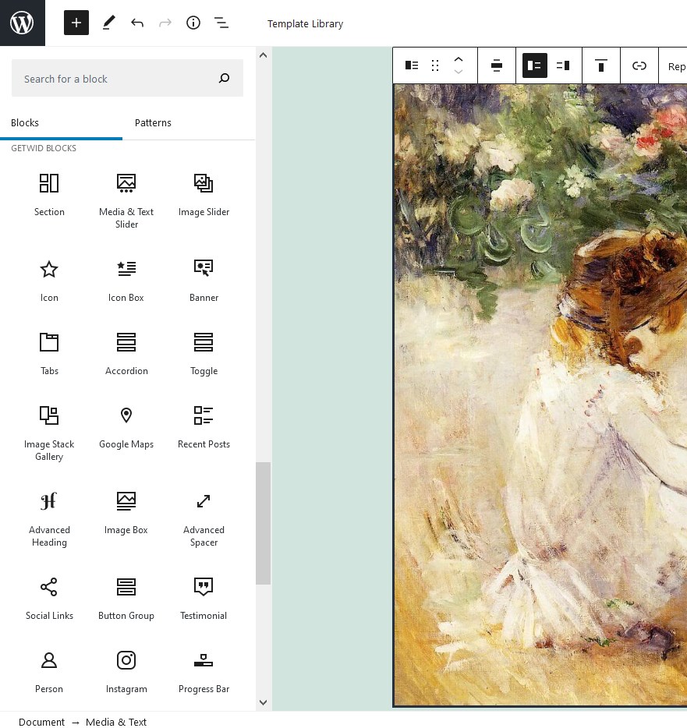
Task: Open the block alignment dropdown
Action: (x=497, y=65)
